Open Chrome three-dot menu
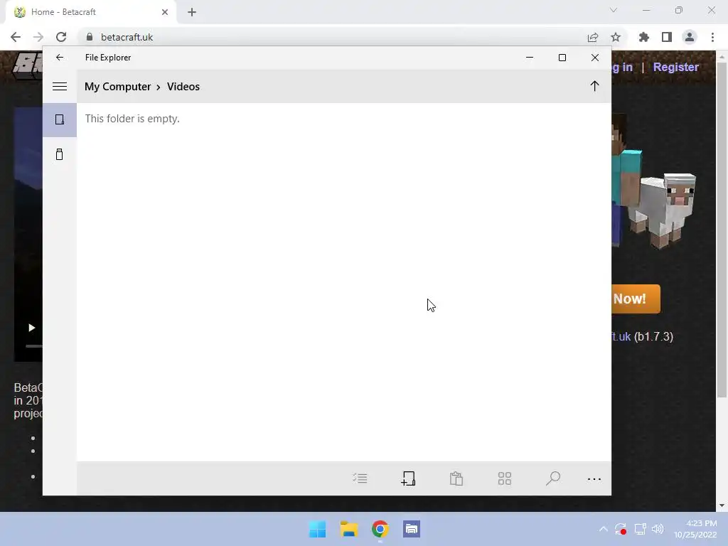The image size is (728, 546). coord(712,37)
